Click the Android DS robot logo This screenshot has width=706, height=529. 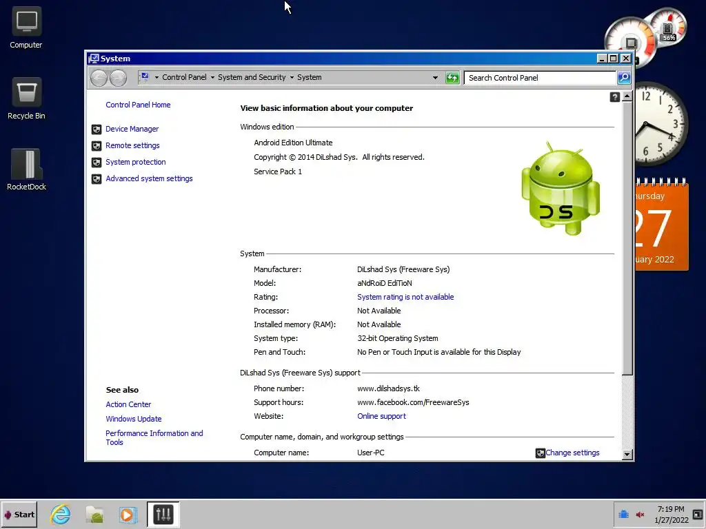click(560, 189)
